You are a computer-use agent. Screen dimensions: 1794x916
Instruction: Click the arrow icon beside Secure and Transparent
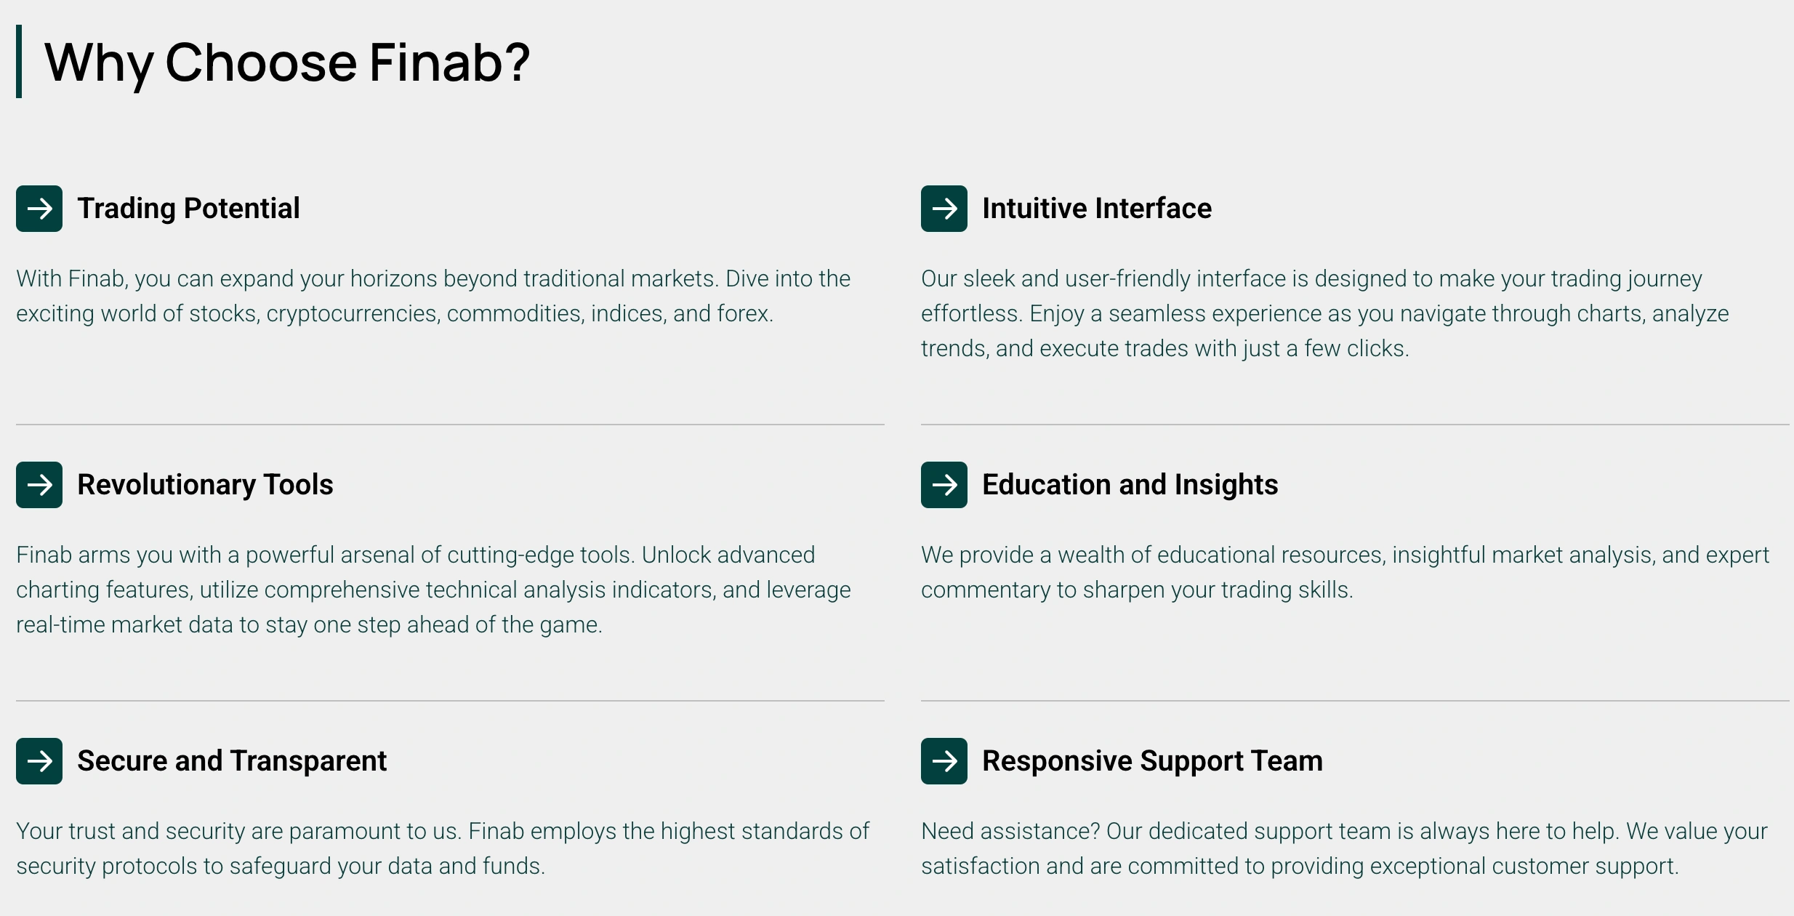39,761
